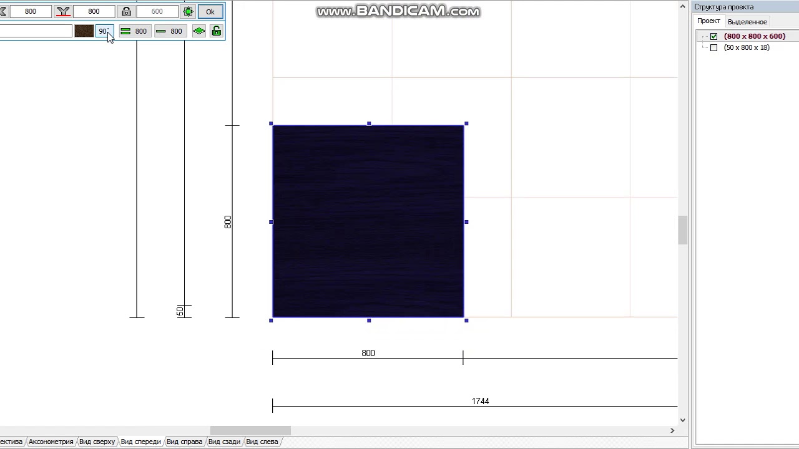Click the 50 dimension label
Viewport: 799px width, 449px height.
click(180, 311)
